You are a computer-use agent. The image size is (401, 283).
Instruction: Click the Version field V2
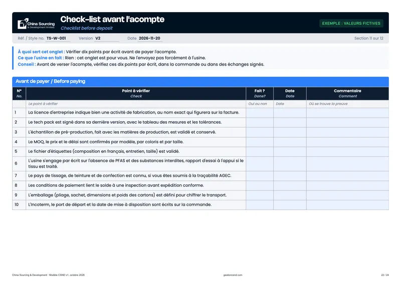click(107, 39)
